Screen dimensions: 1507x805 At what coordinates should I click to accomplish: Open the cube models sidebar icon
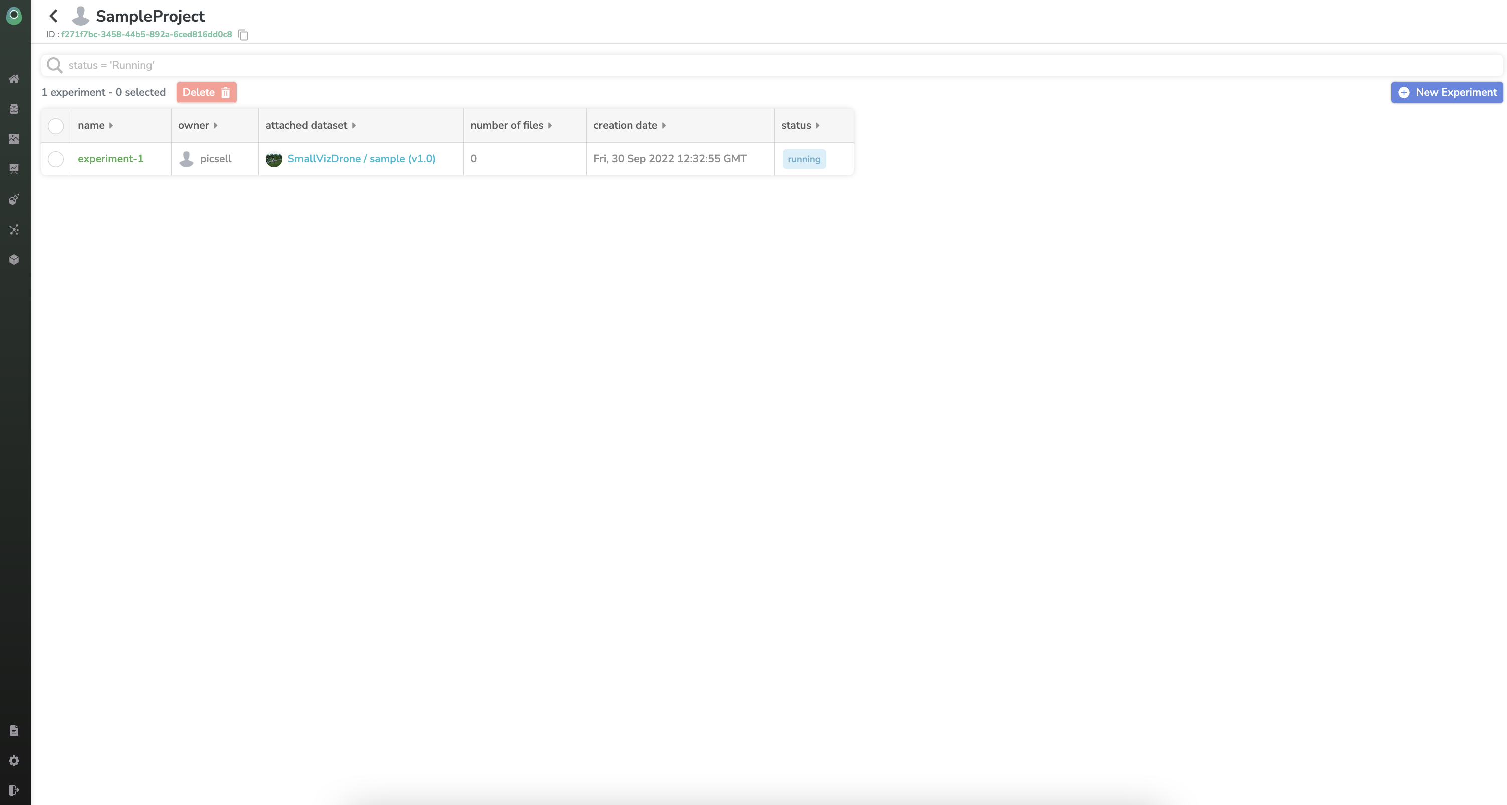[14, 260]
